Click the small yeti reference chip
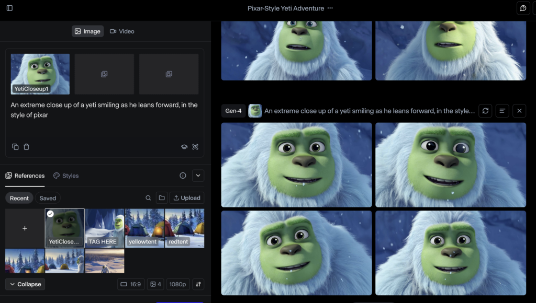 coord(255,111)
